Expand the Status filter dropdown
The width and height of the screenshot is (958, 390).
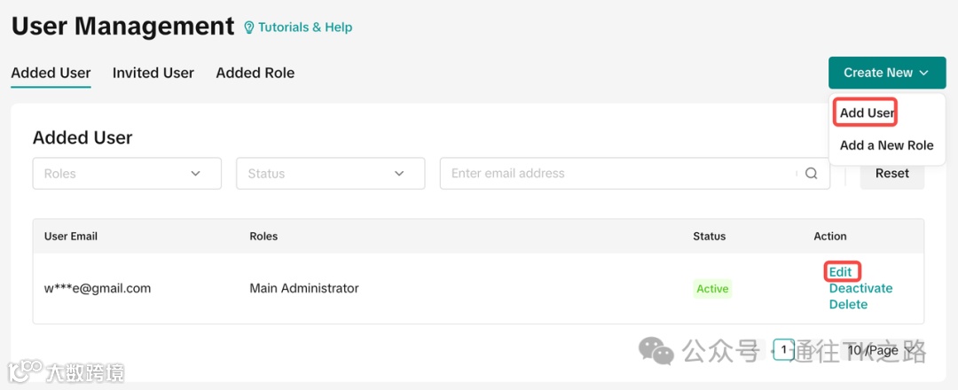330,174
